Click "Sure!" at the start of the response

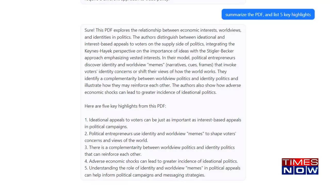click(x=89, y=30)
